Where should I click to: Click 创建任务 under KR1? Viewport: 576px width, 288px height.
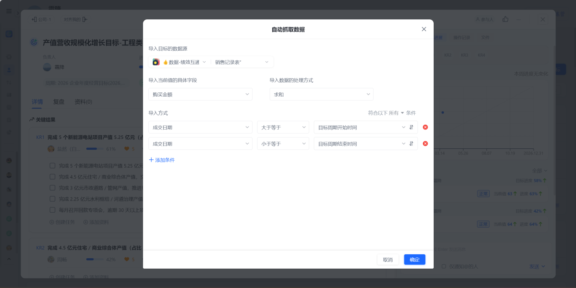(62, 222)
